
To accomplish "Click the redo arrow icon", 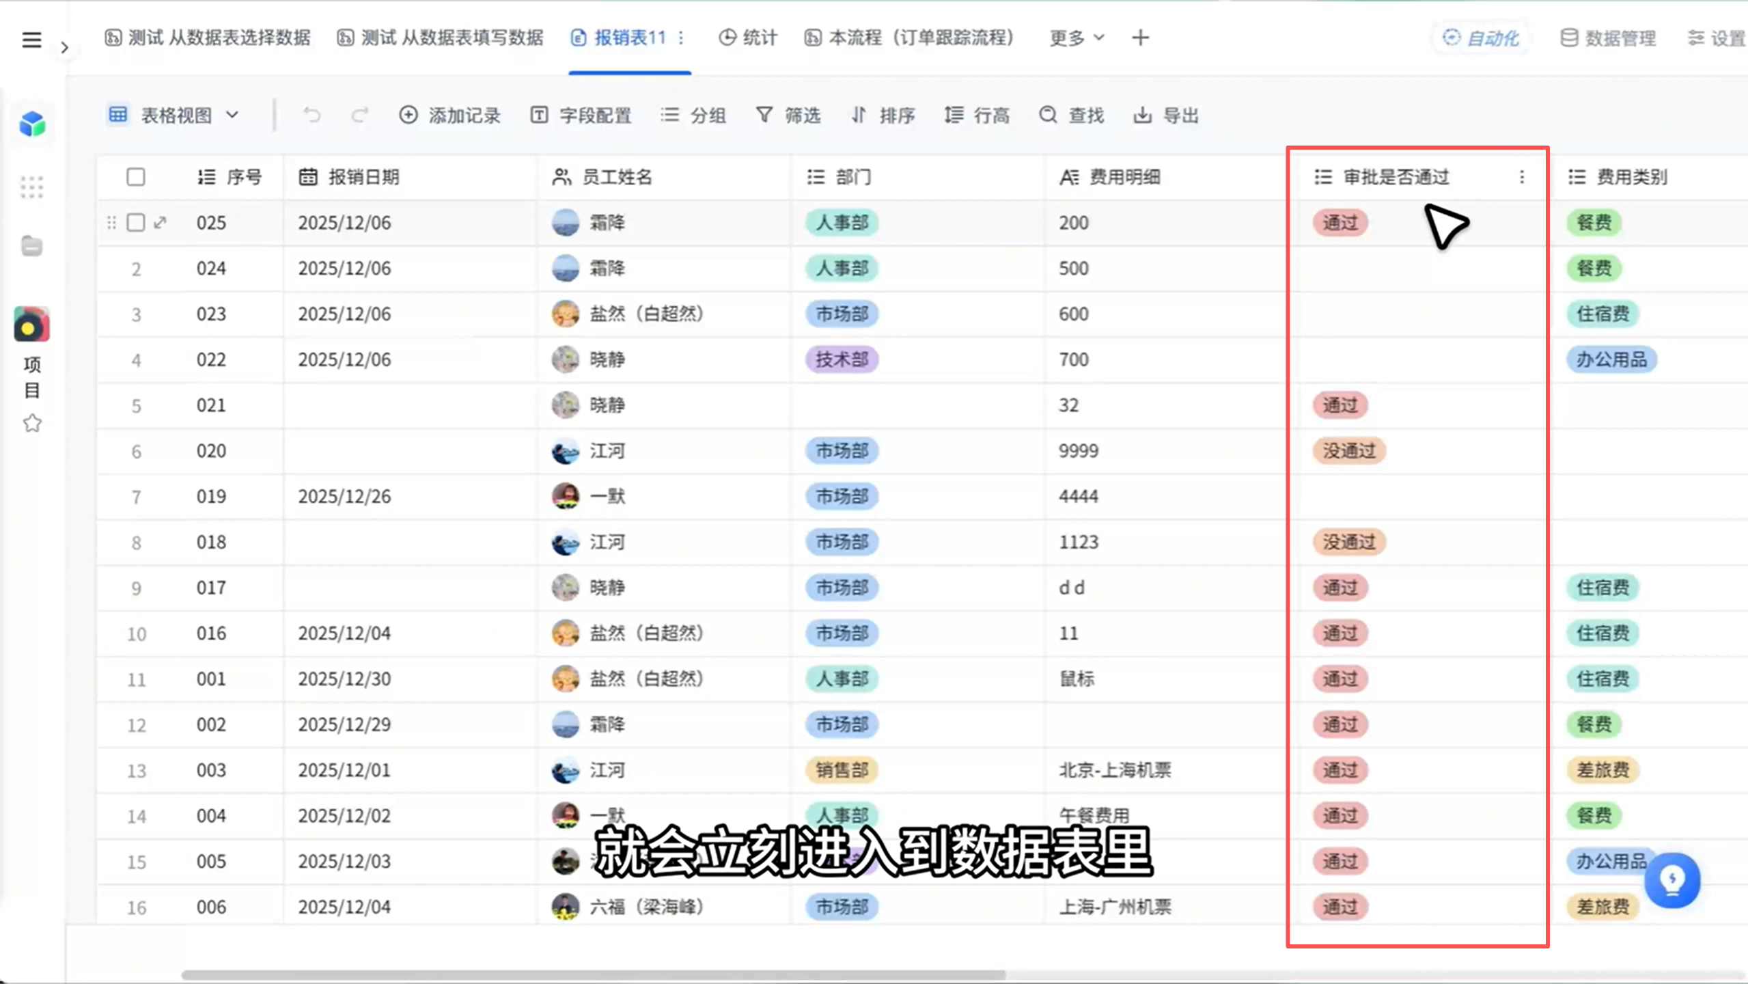I will coord(360,115).
